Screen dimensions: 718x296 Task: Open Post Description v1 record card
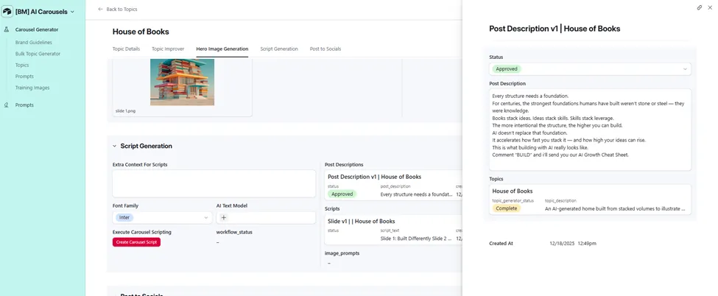point(394,186)
